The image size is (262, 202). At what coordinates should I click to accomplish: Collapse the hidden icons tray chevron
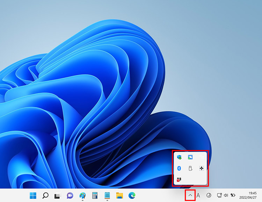coord(190,195)
